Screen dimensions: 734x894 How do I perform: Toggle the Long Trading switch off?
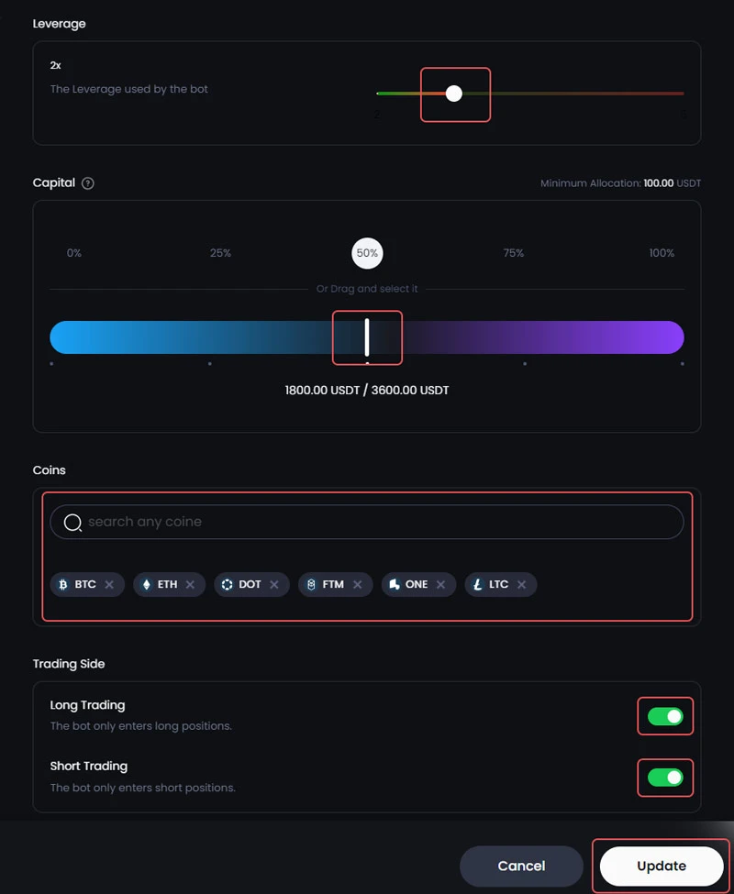pyautogui.click(x=665, y=716)
